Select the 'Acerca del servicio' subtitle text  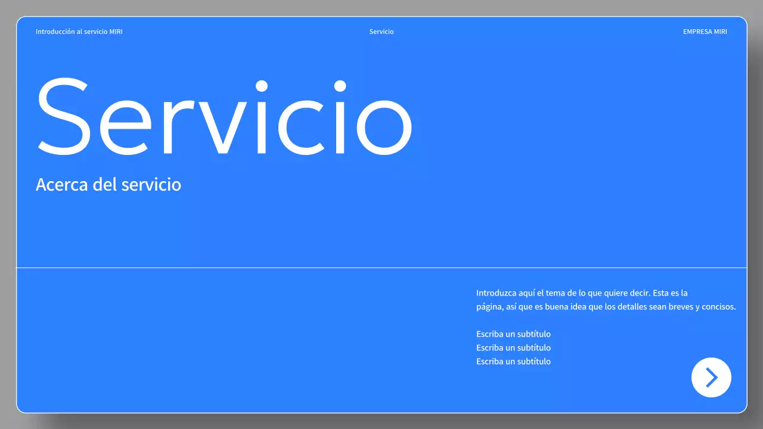109,185
